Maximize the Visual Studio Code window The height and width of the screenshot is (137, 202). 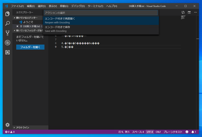[185, 6]
